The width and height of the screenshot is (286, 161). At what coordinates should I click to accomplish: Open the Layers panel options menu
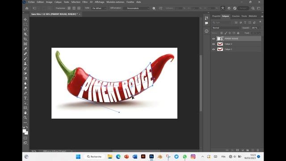click(262, 17)
